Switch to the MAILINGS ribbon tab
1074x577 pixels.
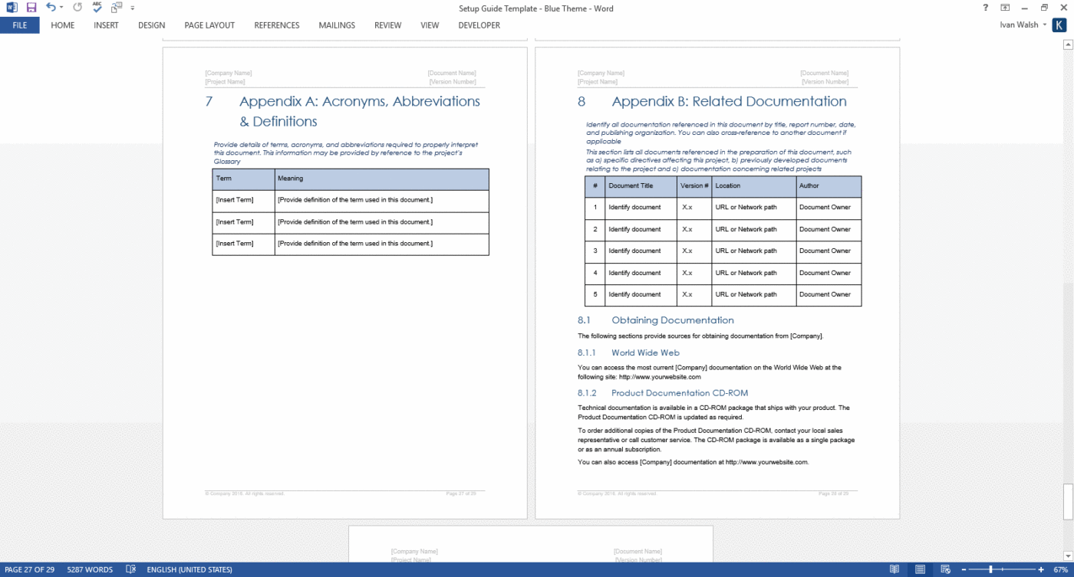336,25
